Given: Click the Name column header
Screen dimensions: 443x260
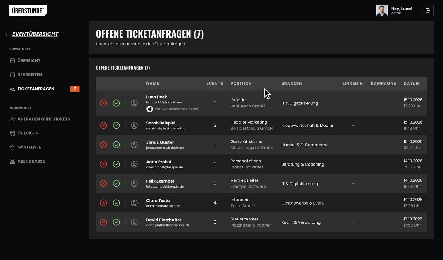Looking at the screenshot, I should (153, 84).
